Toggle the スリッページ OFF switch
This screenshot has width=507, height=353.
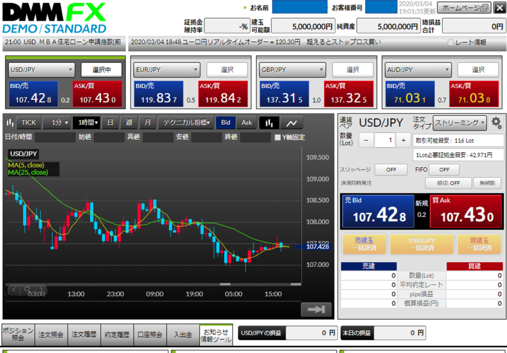pos(391,170)
